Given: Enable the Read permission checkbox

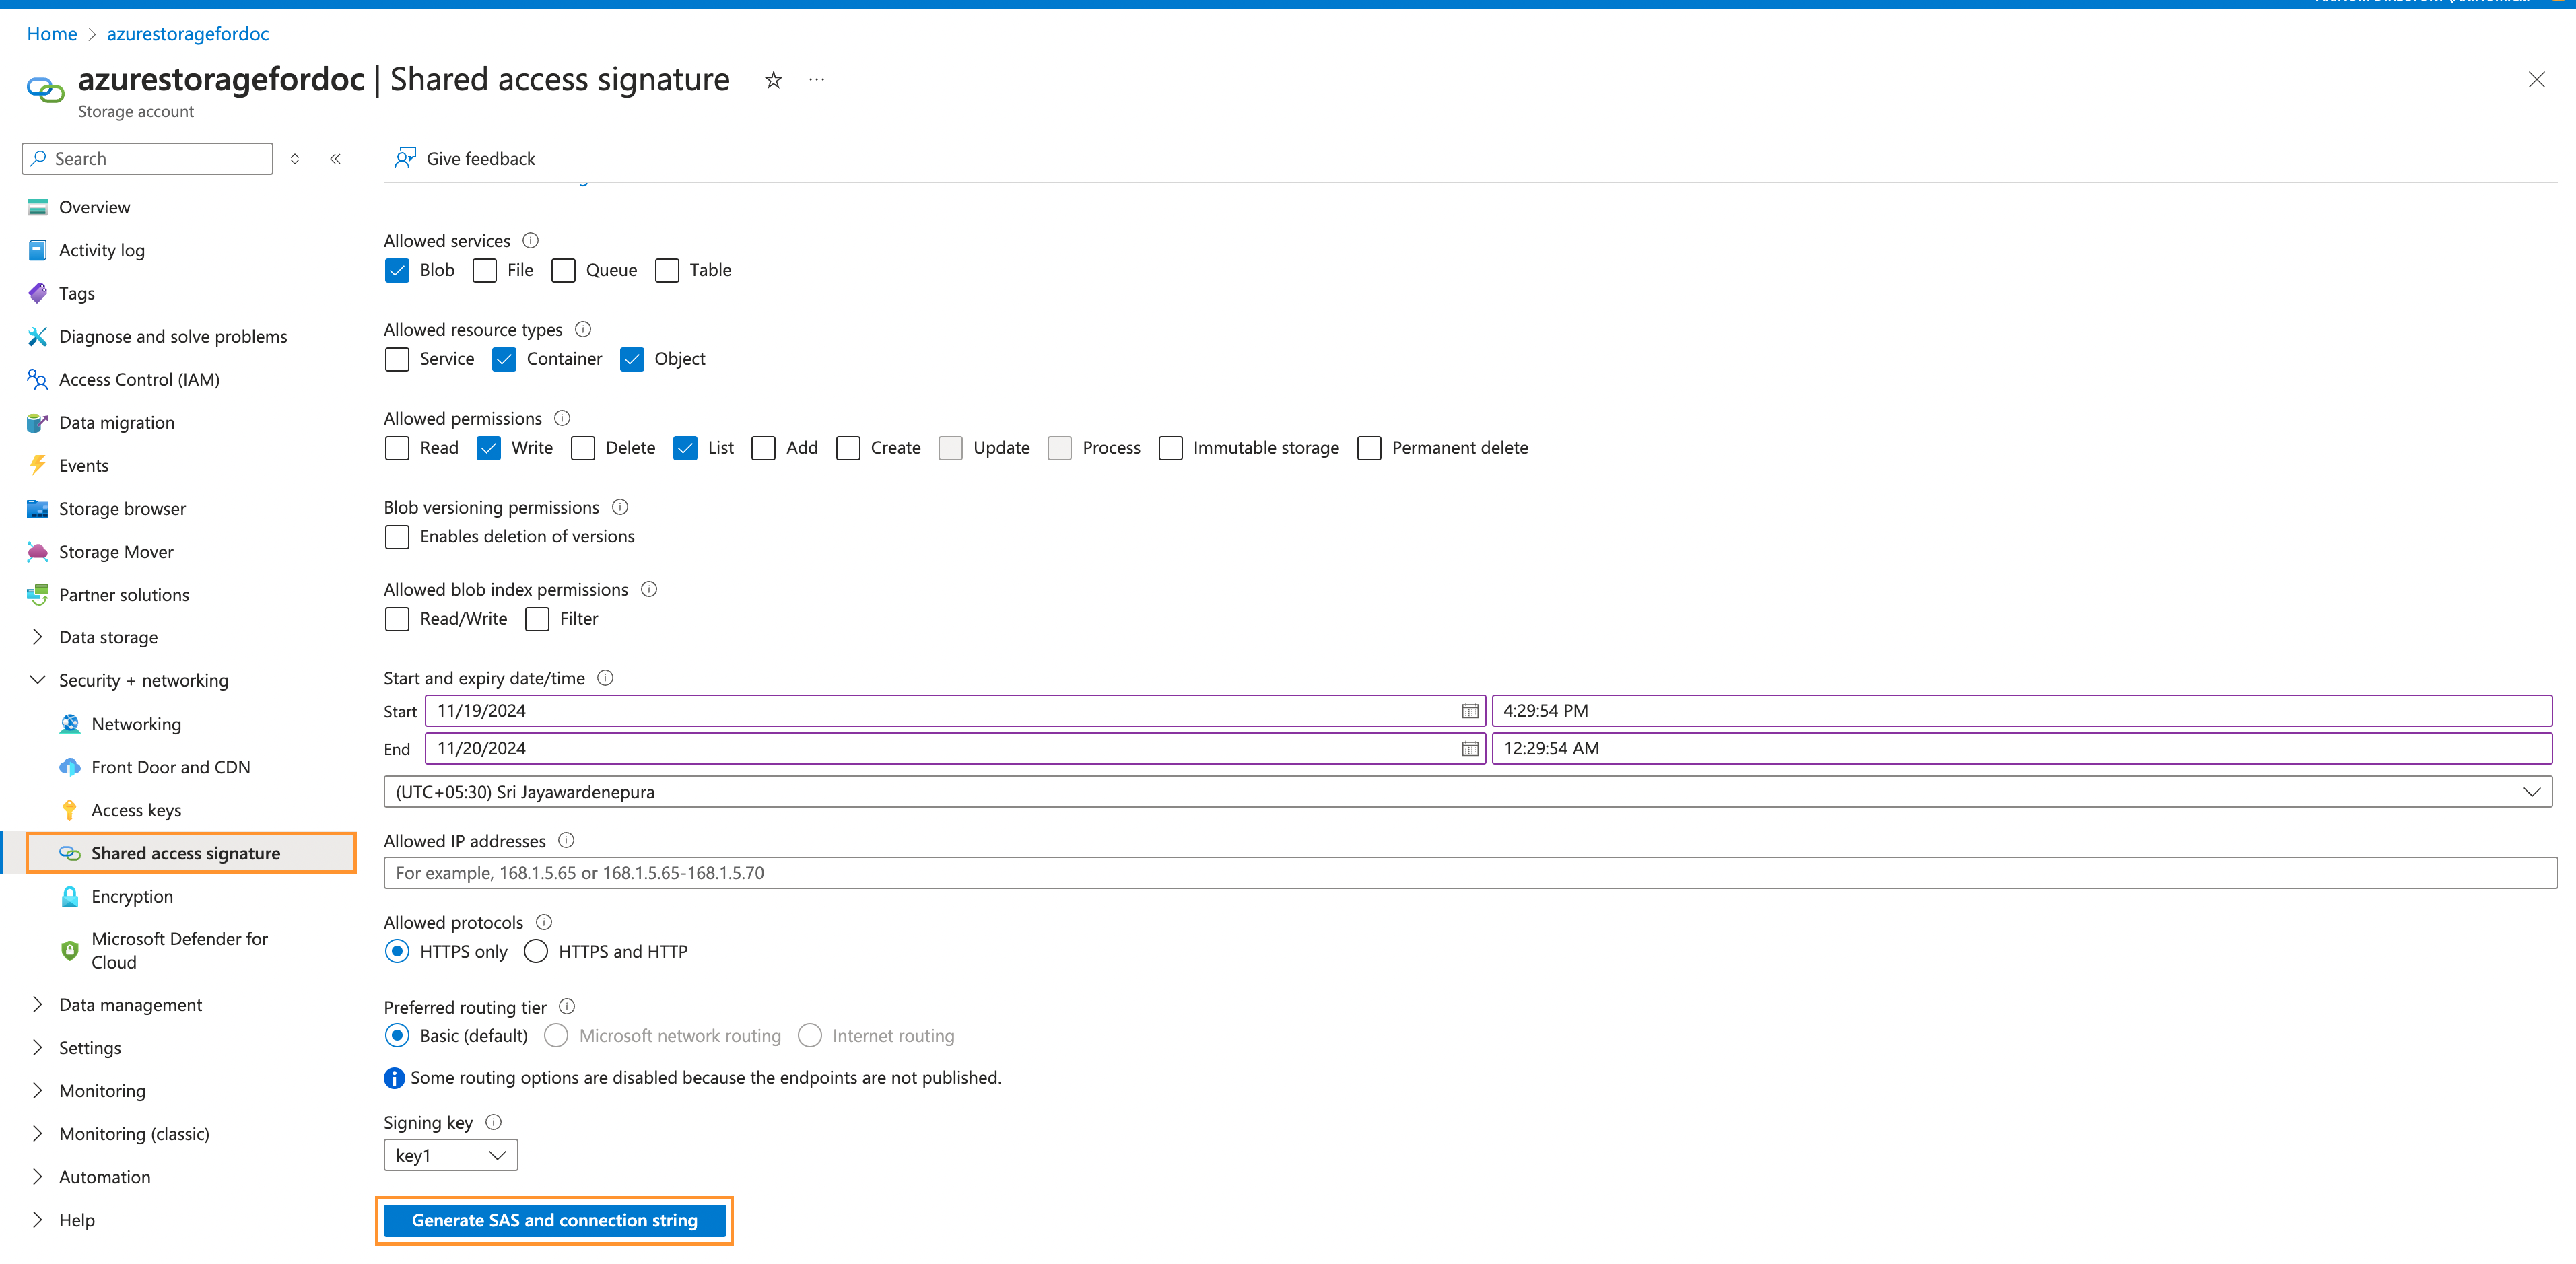Looking at the screenshot, I should (397, 448).
